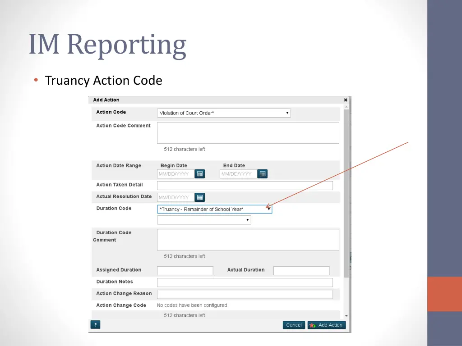Screen dimensions: 462x346
Task: Open the Action Code dropdown
Action: pos(224,113)
